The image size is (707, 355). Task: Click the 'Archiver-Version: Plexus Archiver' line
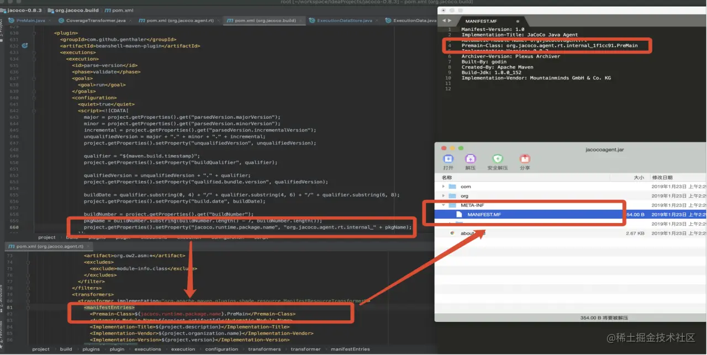point(510,56)
